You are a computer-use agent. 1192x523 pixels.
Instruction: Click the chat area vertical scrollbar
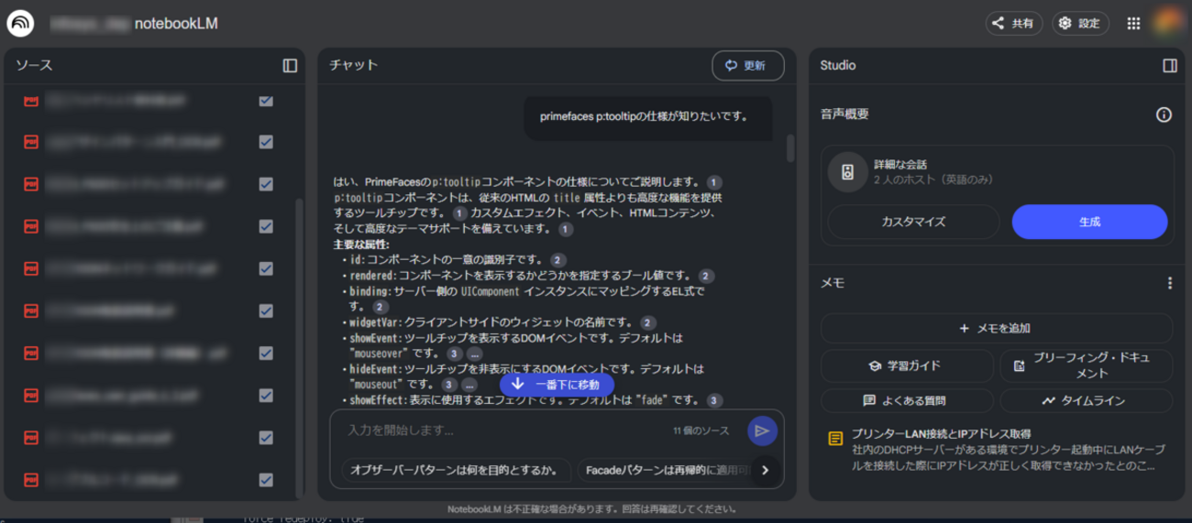(x=790, y=148)
